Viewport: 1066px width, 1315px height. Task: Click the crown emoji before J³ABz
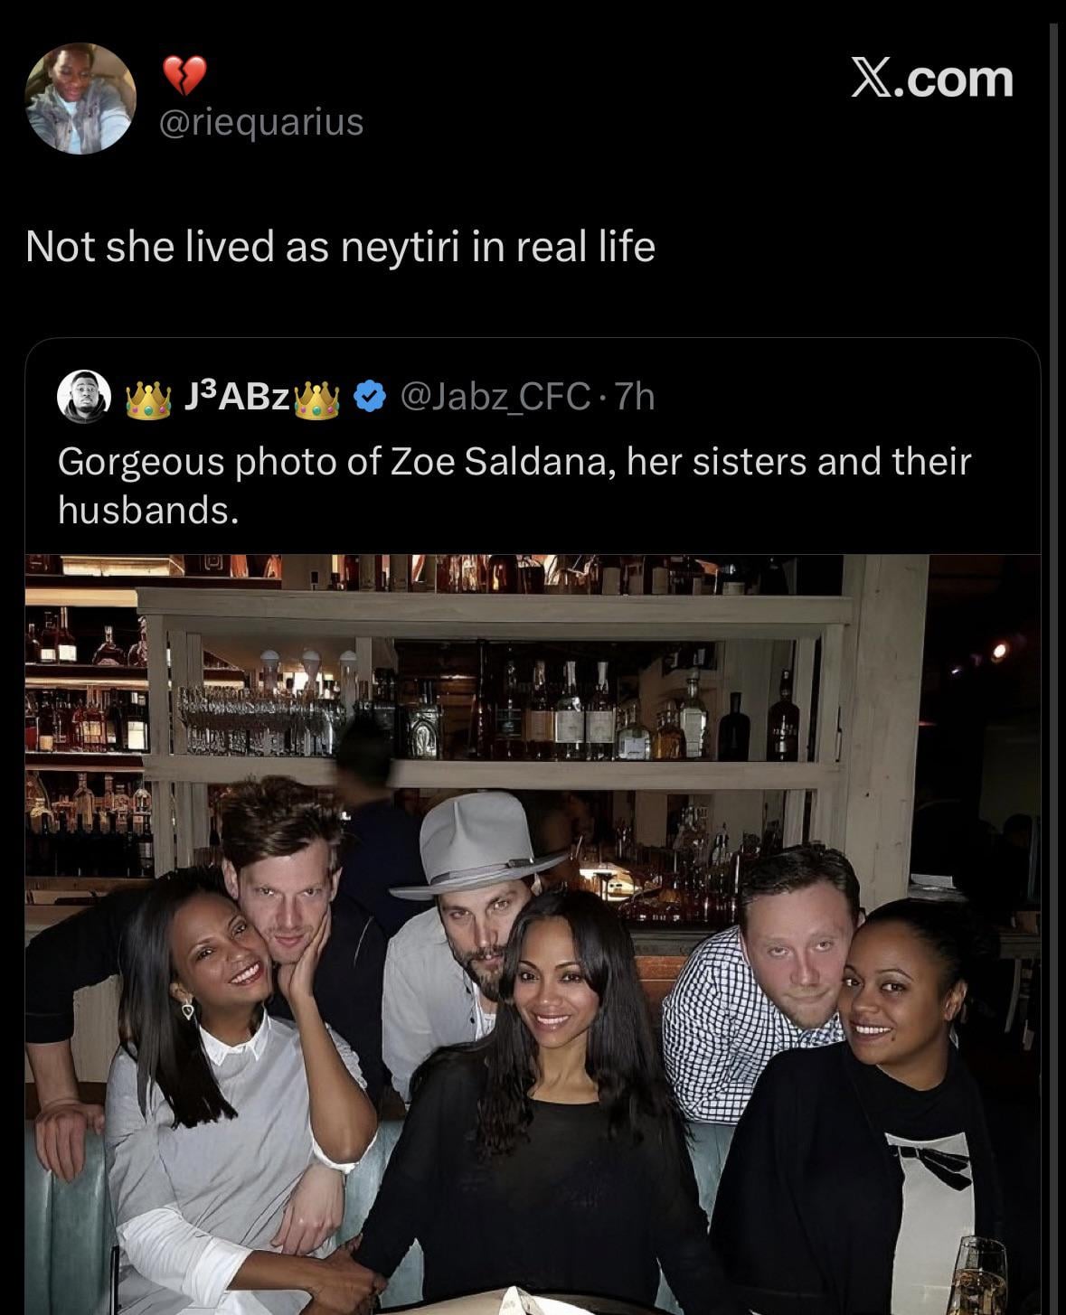149,399
